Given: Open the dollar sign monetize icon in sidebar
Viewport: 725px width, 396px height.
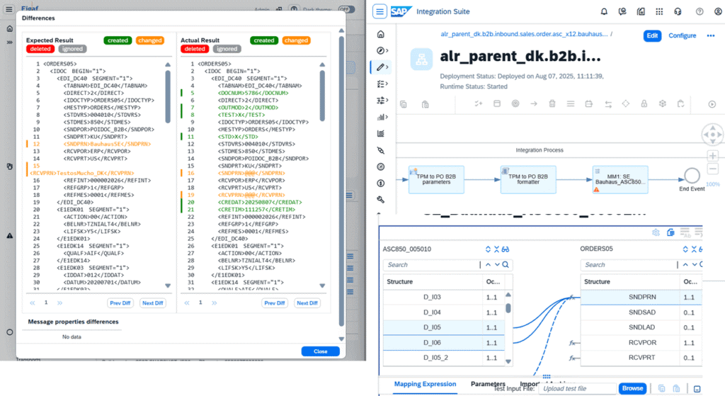Looking at the screenshot, I should [x=380, y=183].
